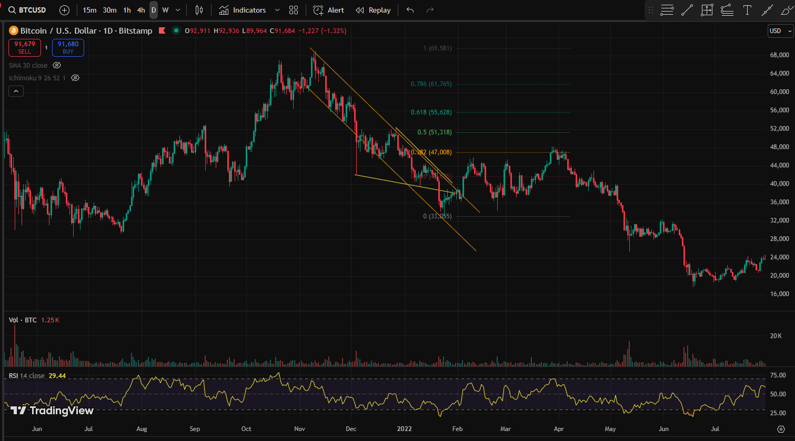Click the blue BUY price button
Image resolution: width=795 pixels, height=441 pixels.
click(x=68, y=48)
